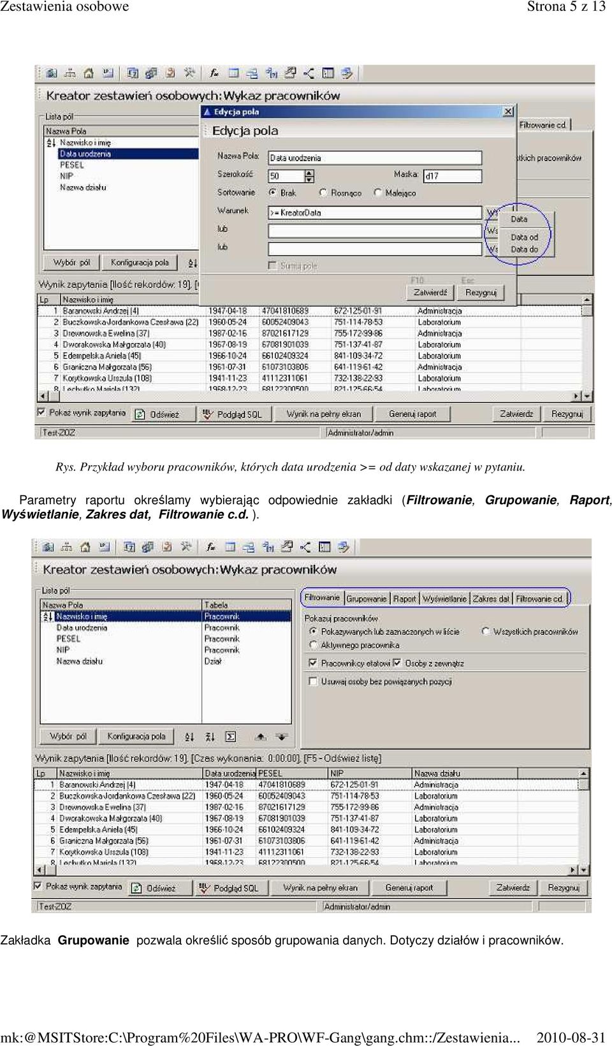The image size is (612, 1046).
Task: Click the fx function icon in lower screenshot toolbar
Action: (211, 547)
